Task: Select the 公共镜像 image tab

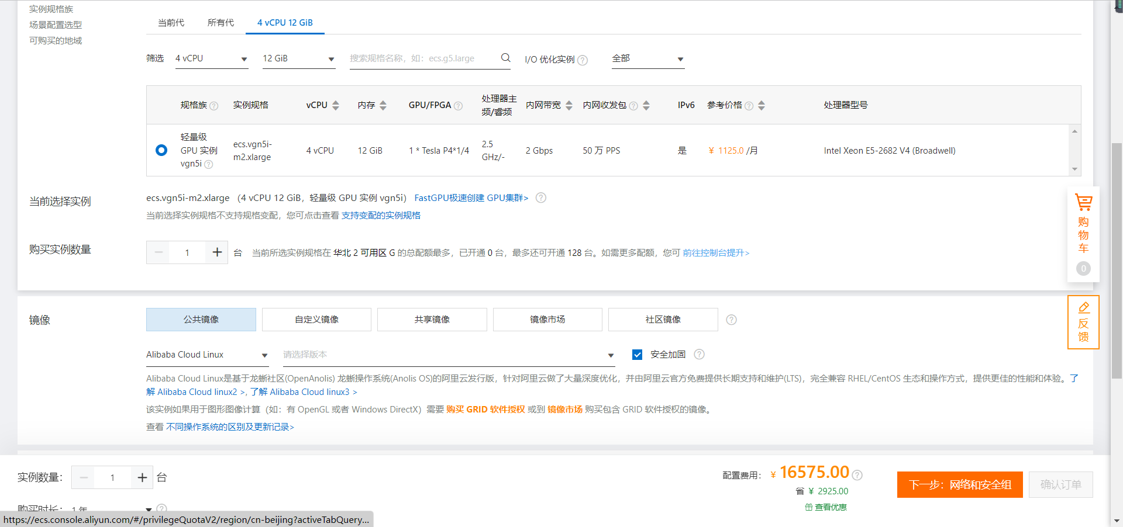Action: pyautogui.click(x=201, y=320)
